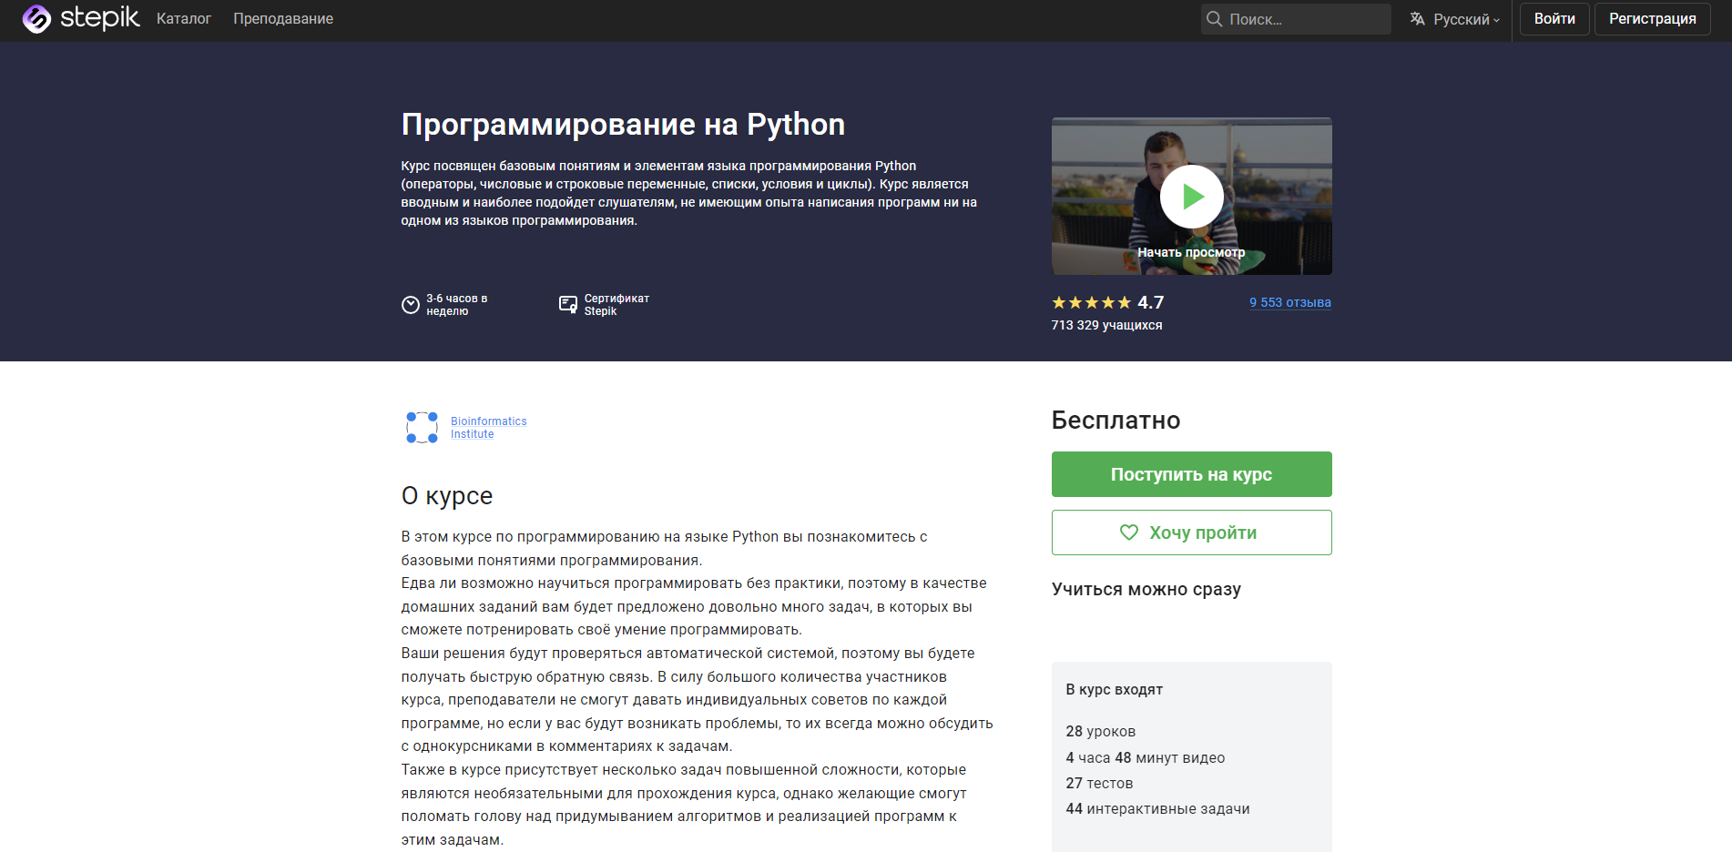Click the Учиться можно сразу text
The height and width of the screenshot is (852, 1732).
(1146, 589)
